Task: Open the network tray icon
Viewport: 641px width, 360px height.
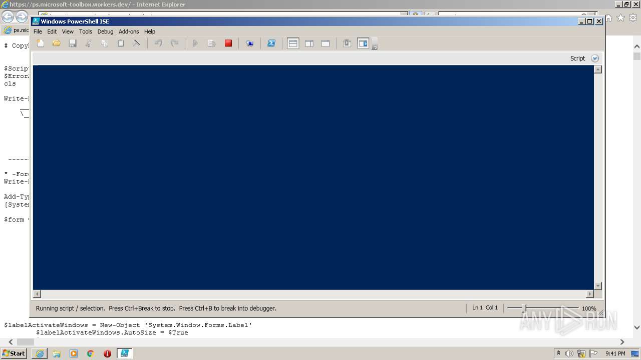Action: pos(581,353)
